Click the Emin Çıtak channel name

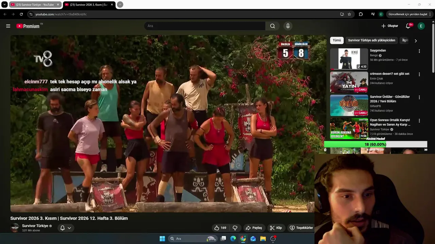click(377, 79)
